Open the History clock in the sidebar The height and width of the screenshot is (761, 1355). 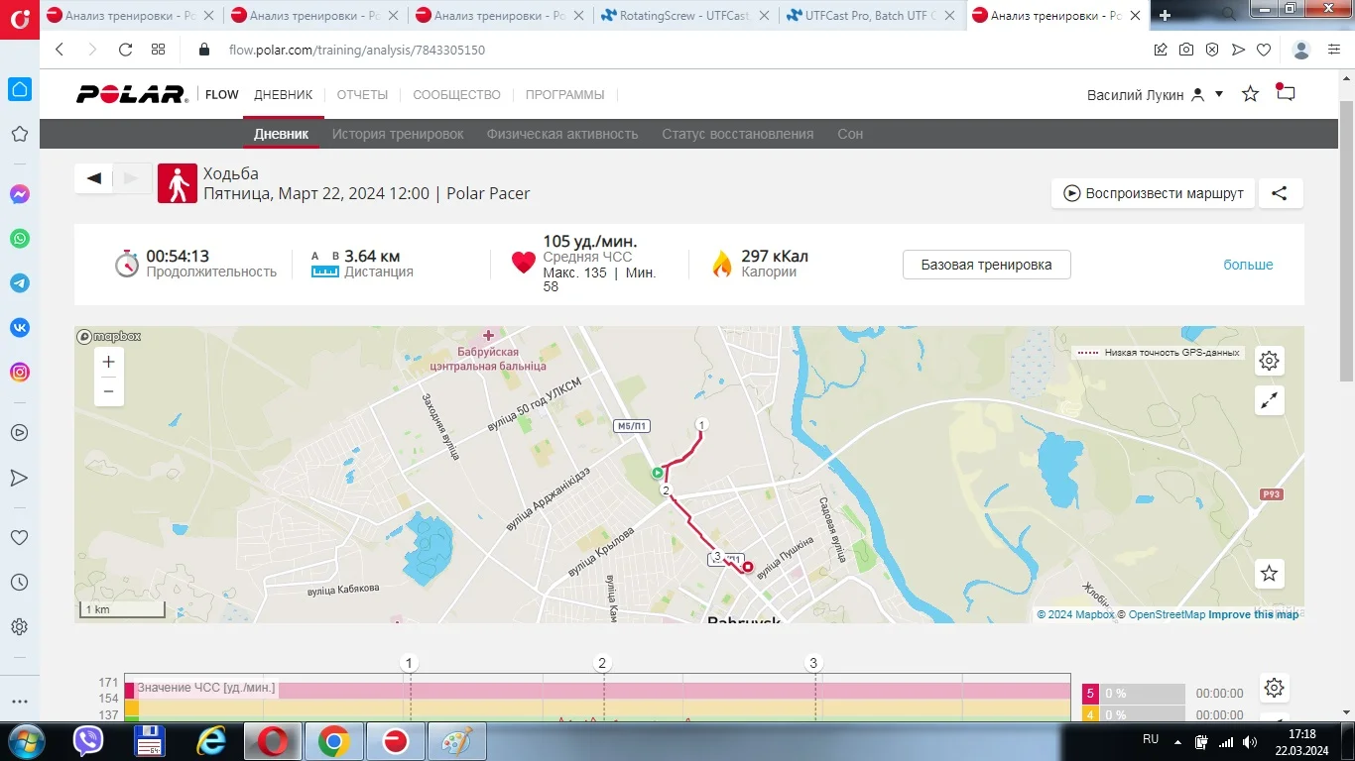(x=19, y=583)
